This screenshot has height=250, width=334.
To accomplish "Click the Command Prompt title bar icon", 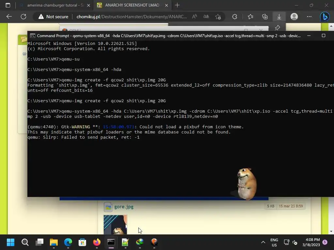I will [33, 36].
